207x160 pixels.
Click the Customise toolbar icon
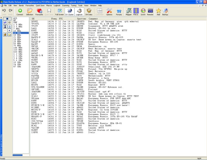[100, 12]
